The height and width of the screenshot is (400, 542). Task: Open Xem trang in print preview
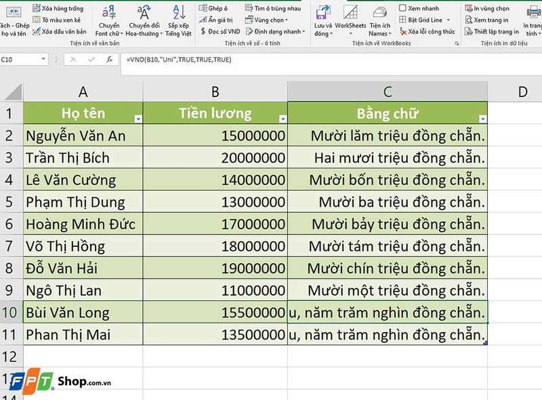pyautogui.click(x=493, y=18)
